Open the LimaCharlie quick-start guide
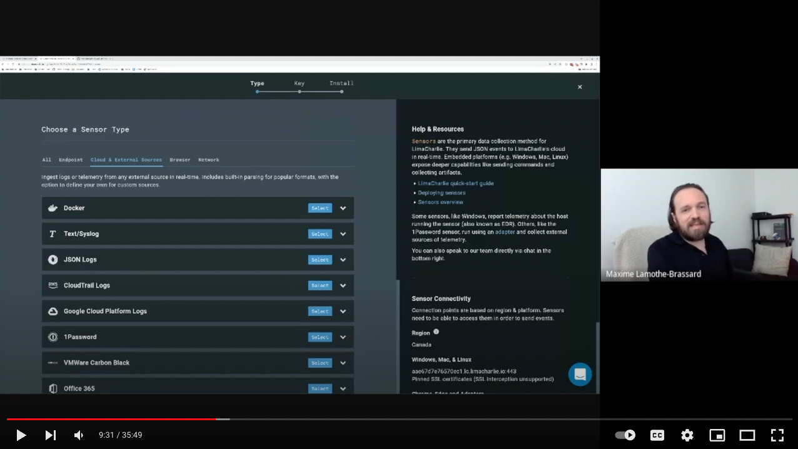Image resolution: width=798 pixels, height=449 pixels. (x=456, y=183)
